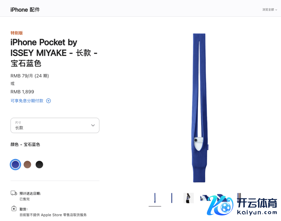281x221 pixels.
Task: Click the 可享免息分期付款 installment link
Action: (27, 101)
